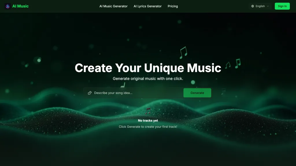Click the Click Generate to create hint text
The image size is (296, 166).
[x=148, y=127]
